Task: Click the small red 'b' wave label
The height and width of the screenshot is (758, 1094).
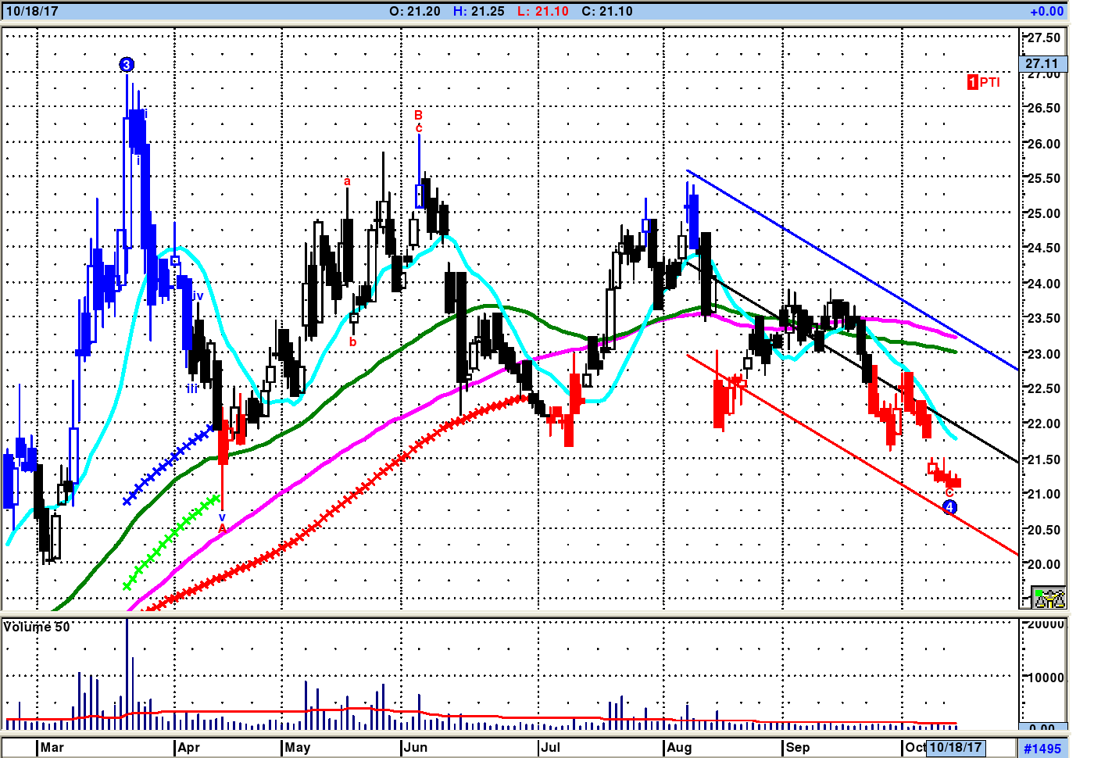Action: (352, 342)
